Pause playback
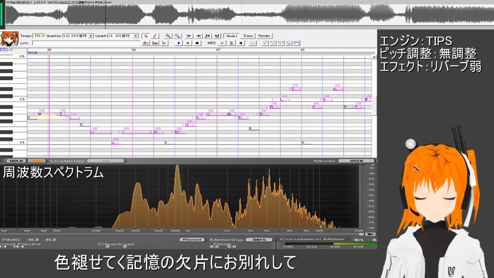 (188, 43)
